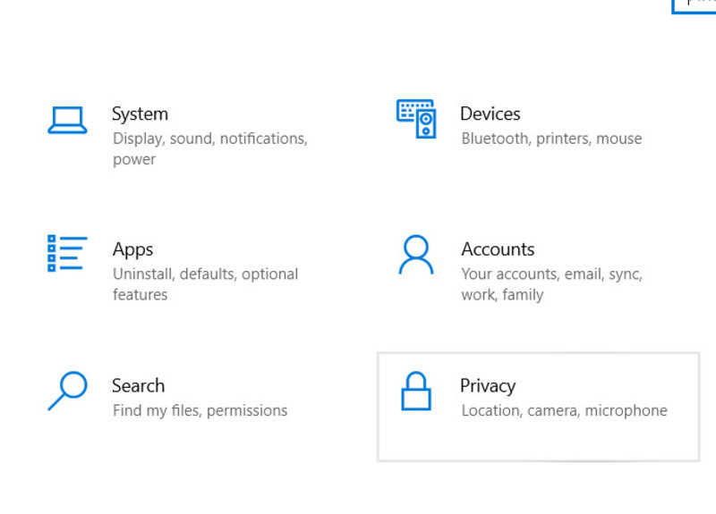Image resolution: width=716 pixels, height=514 pixels.
Task: Open Devices settings by its title
Action: click(490, 114)
